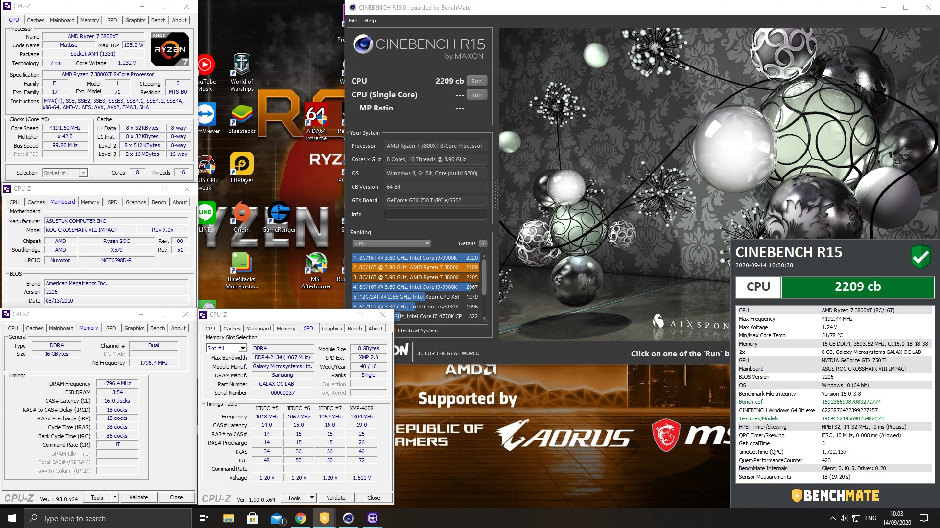Open the notification center icon
This screenshot has width=940, height=528.
(x=923, y=518)
